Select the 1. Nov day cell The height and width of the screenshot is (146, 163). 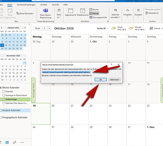pos(154,135)
